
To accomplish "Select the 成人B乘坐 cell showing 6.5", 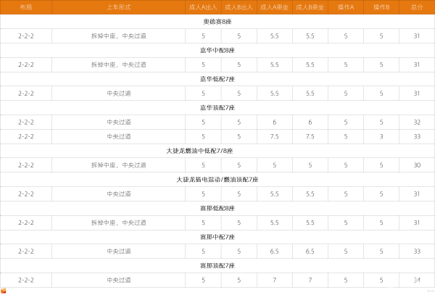I will tap(310, 252).
